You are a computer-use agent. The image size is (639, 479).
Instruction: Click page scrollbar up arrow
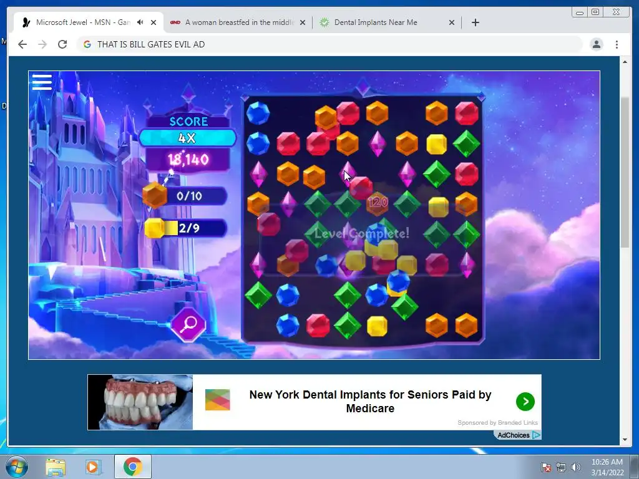pos(625,62)
